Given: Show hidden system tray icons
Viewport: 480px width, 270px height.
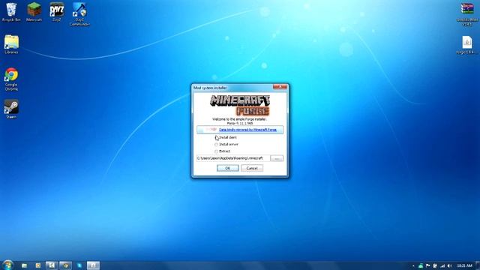Looking at the screenshot, I should [413, 265].
